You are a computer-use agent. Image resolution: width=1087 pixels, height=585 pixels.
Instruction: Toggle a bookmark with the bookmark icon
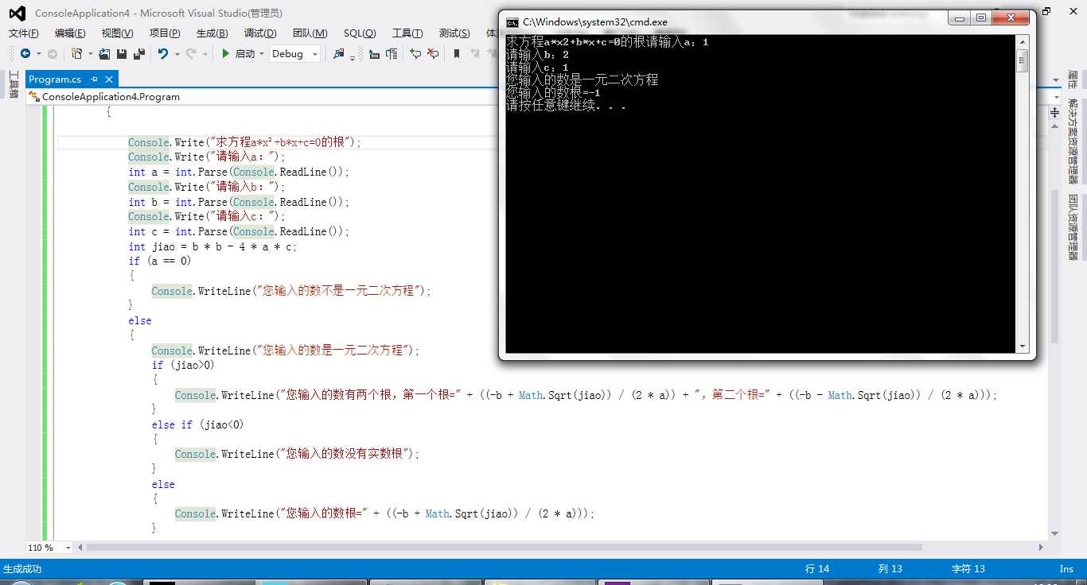457,53
